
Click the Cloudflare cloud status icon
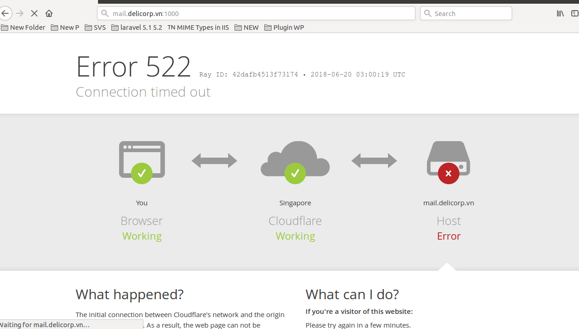pyautogui.click(x=295, y=162)
